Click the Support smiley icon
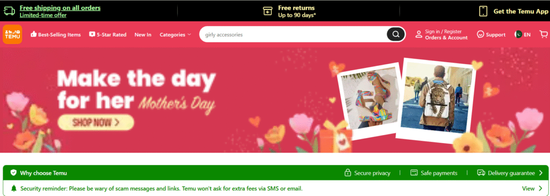 coord(481,34)
